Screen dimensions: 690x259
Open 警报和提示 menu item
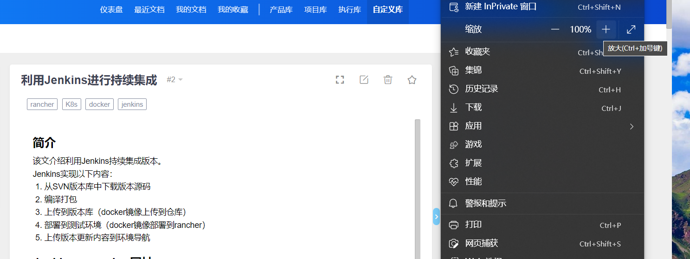[542, 203]
